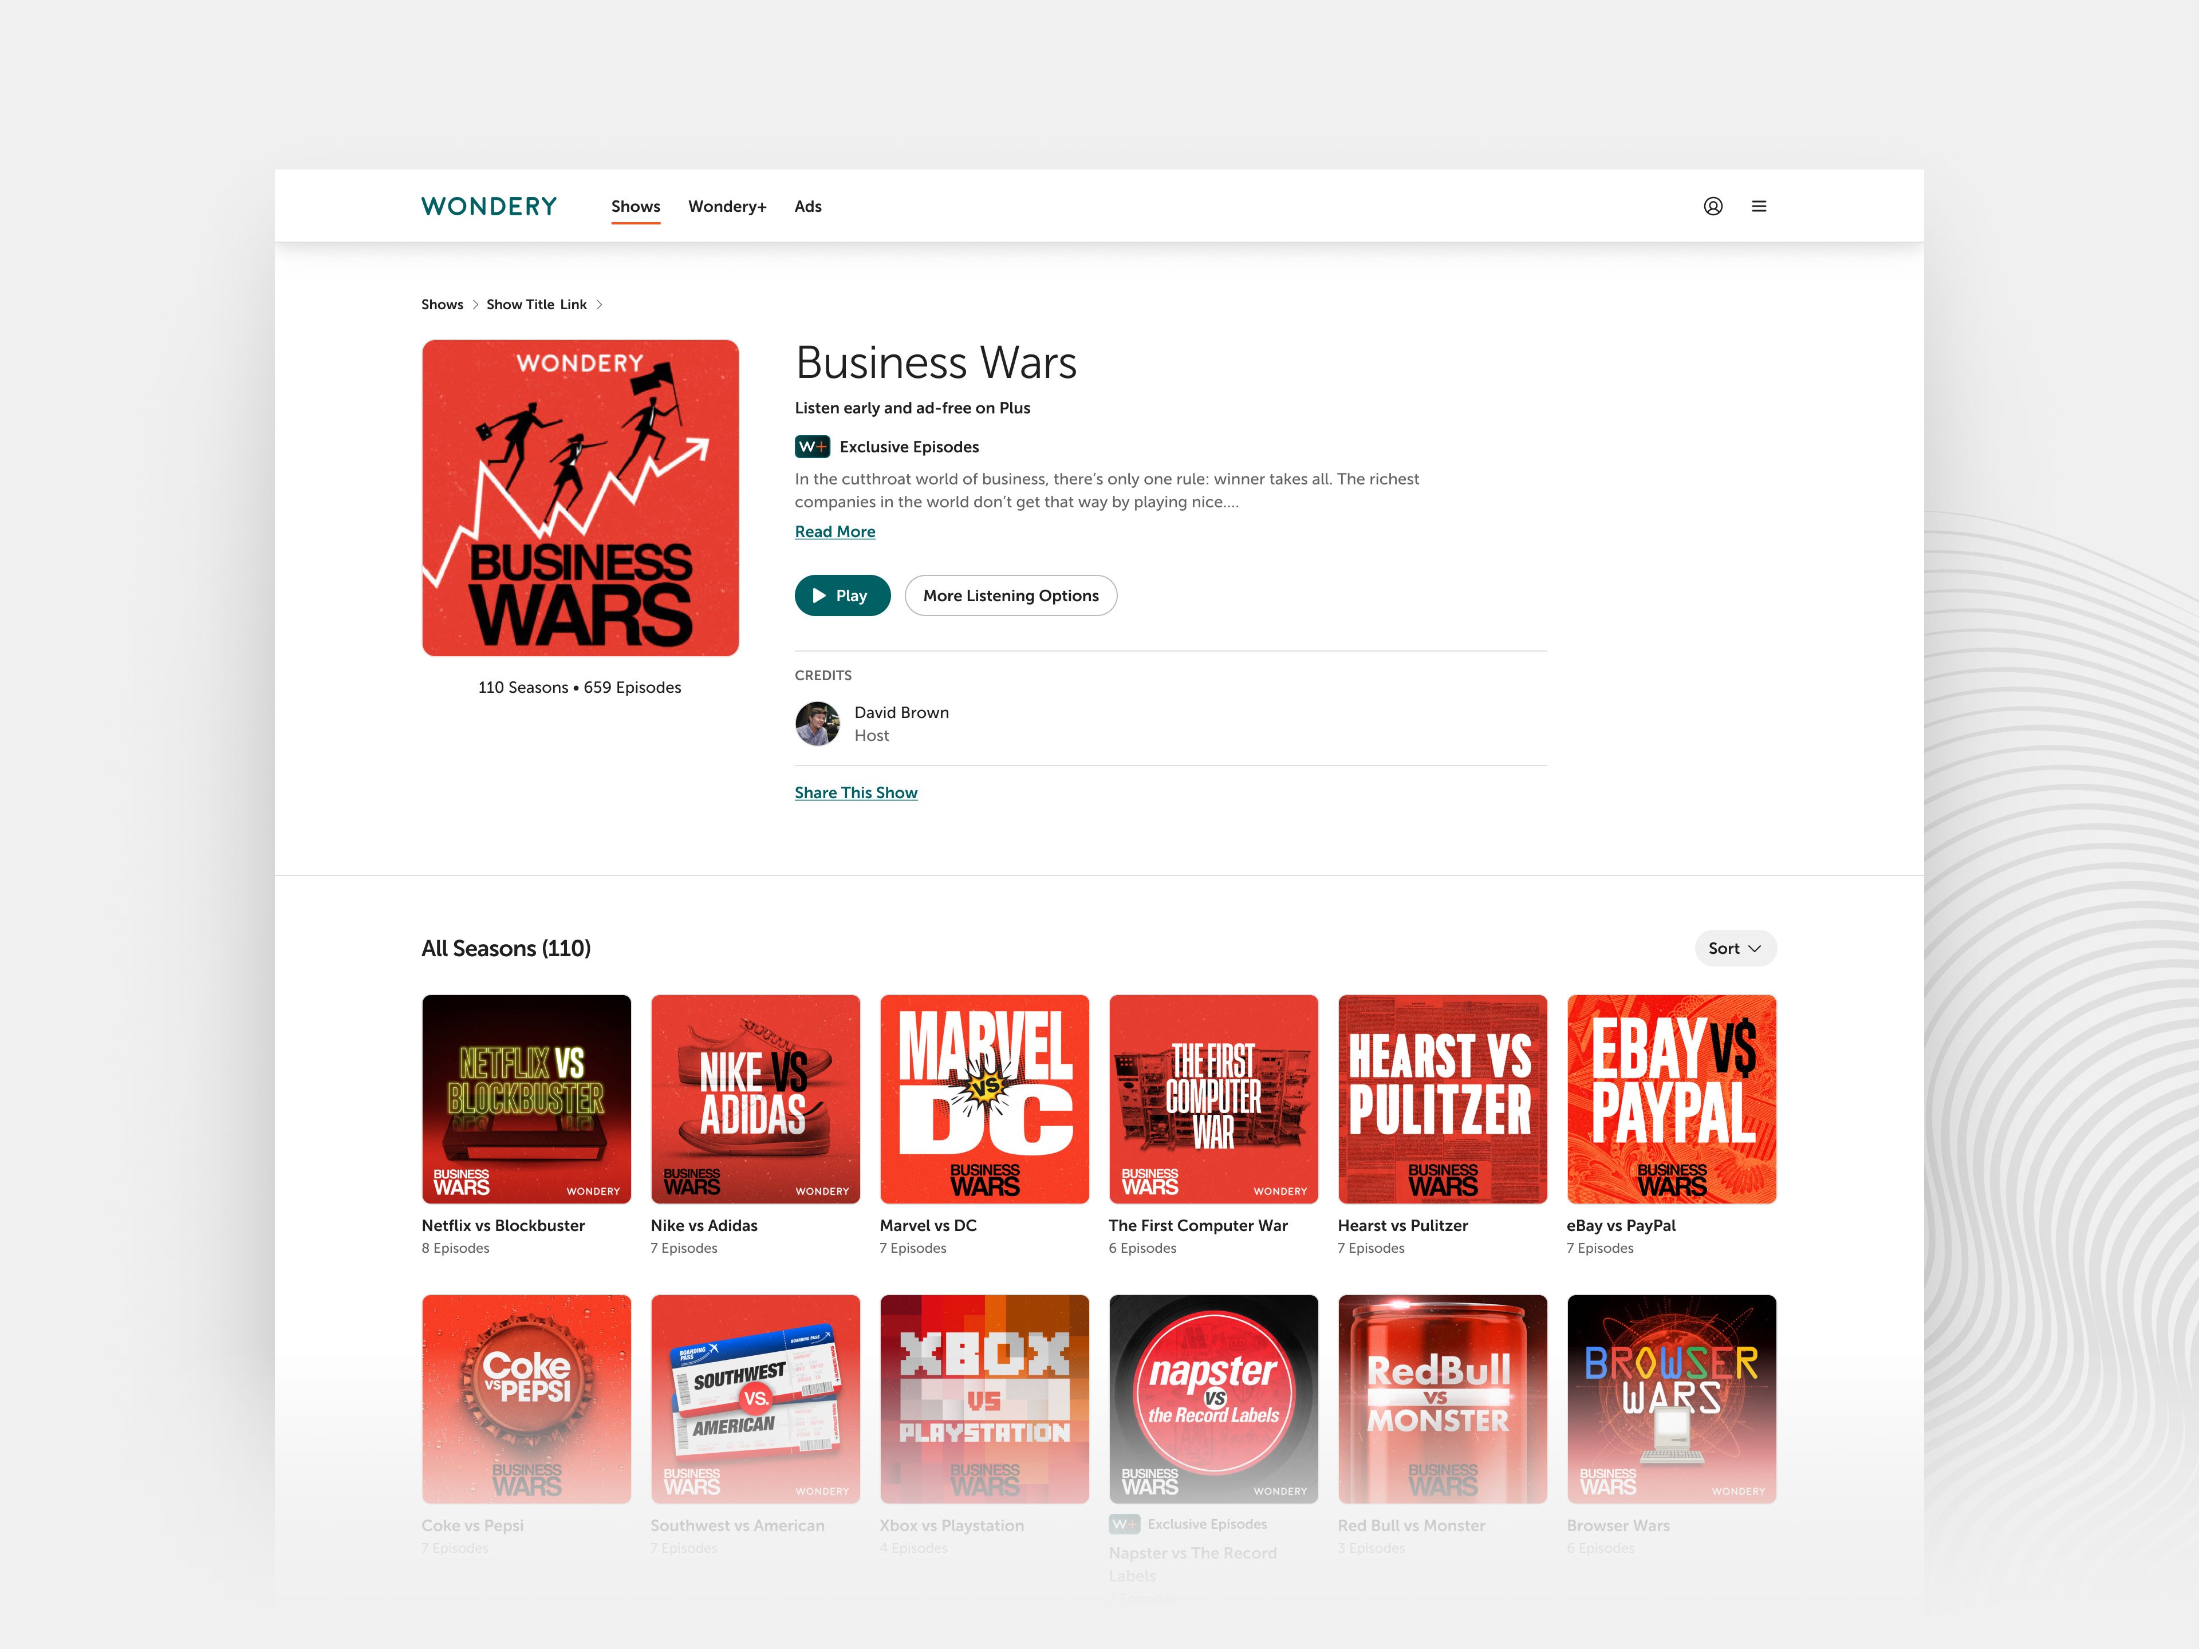Open the user account profile icon

1713,206
